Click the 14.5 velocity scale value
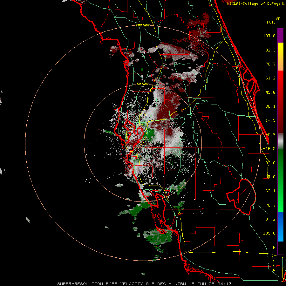The image size is (286, 286). 270,120
